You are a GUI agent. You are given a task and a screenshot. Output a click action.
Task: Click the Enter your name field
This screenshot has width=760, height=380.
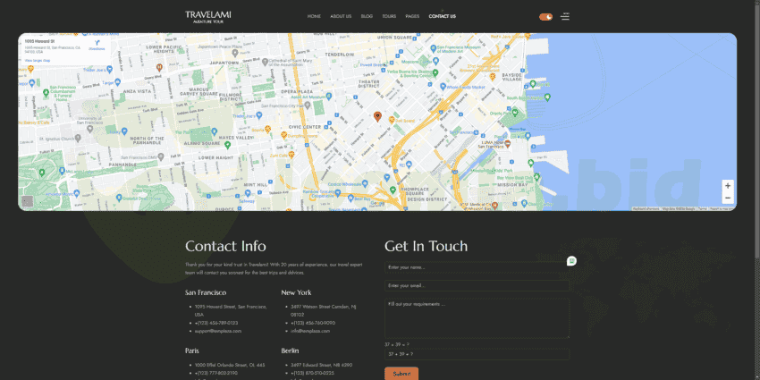pyautogui.click(x=477, y=267)
